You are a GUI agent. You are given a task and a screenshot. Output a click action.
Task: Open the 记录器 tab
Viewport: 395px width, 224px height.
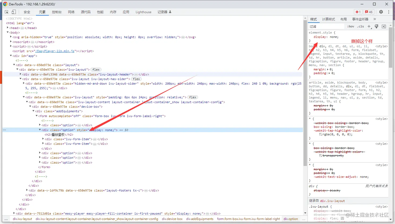[x=164, y=12]
